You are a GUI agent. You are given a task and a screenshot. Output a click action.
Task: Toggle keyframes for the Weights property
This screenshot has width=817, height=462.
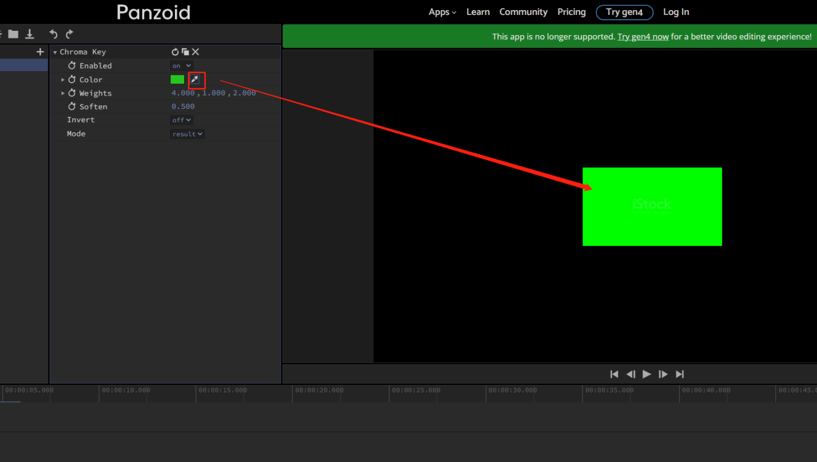click(72, 93)
